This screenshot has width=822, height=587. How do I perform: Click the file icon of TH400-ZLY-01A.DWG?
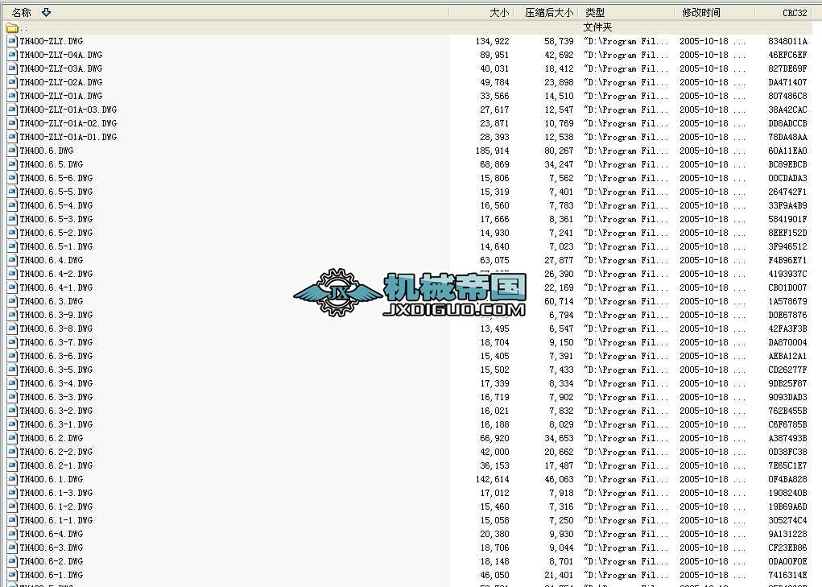tap(11, 96)
